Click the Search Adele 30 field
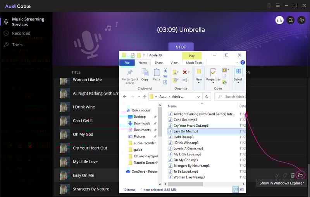Screen dimensions: 310x197 [x=230, y=97]
